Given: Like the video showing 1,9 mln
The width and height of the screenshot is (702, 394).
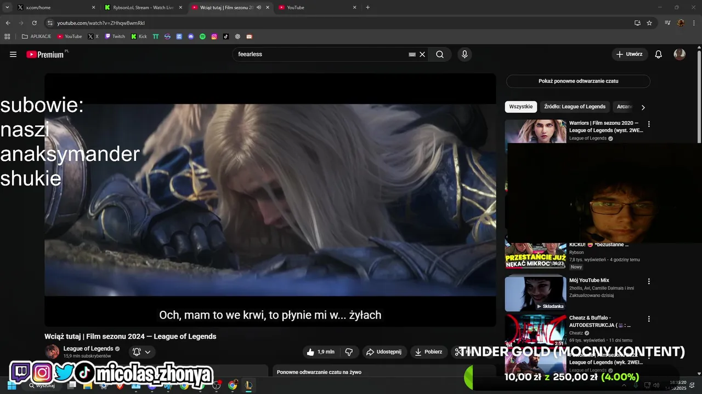Looking at the screenshot, I should pyautogui.click(x=321, y=352).
